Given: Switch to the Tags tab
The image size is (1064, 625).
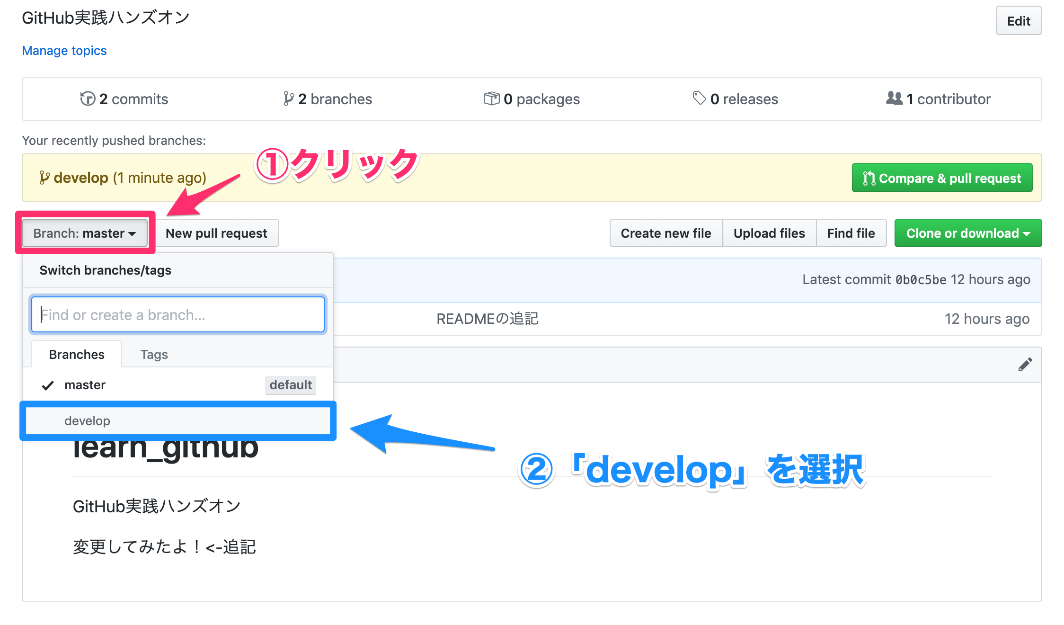Looking at the screenshot, I should click(x=154, y=354).
